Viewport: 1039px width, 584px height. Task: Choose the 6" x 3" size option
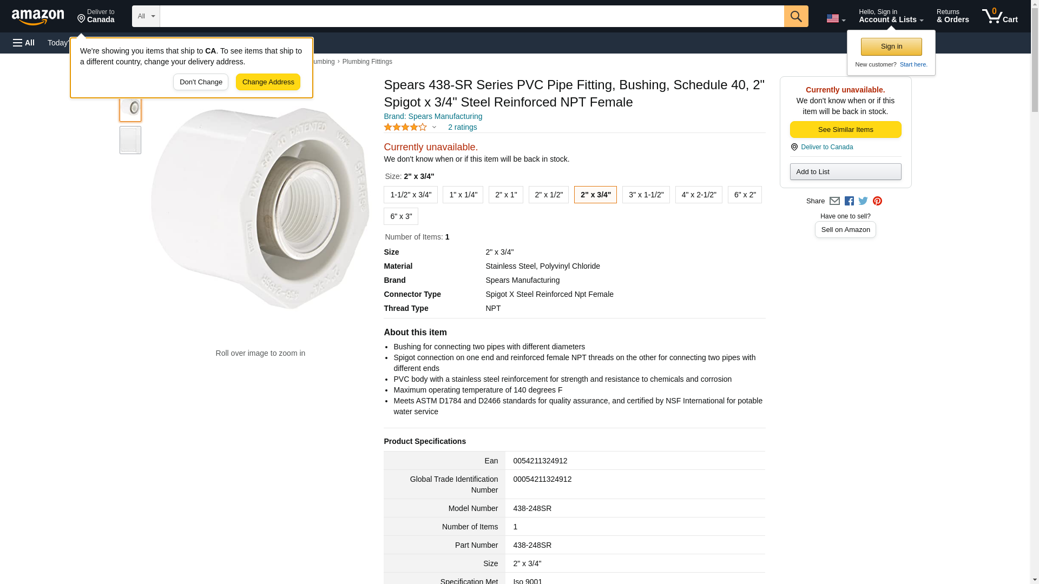click(400, 216)
